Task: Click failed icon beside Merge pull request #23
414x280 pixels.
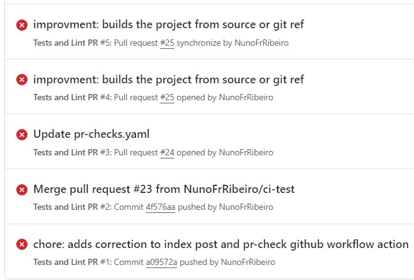Action: click(22, 189)
